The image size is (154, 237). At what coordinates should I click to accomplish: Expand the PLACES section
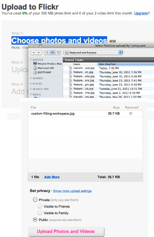pyautogui.click(x=31, y=83)
